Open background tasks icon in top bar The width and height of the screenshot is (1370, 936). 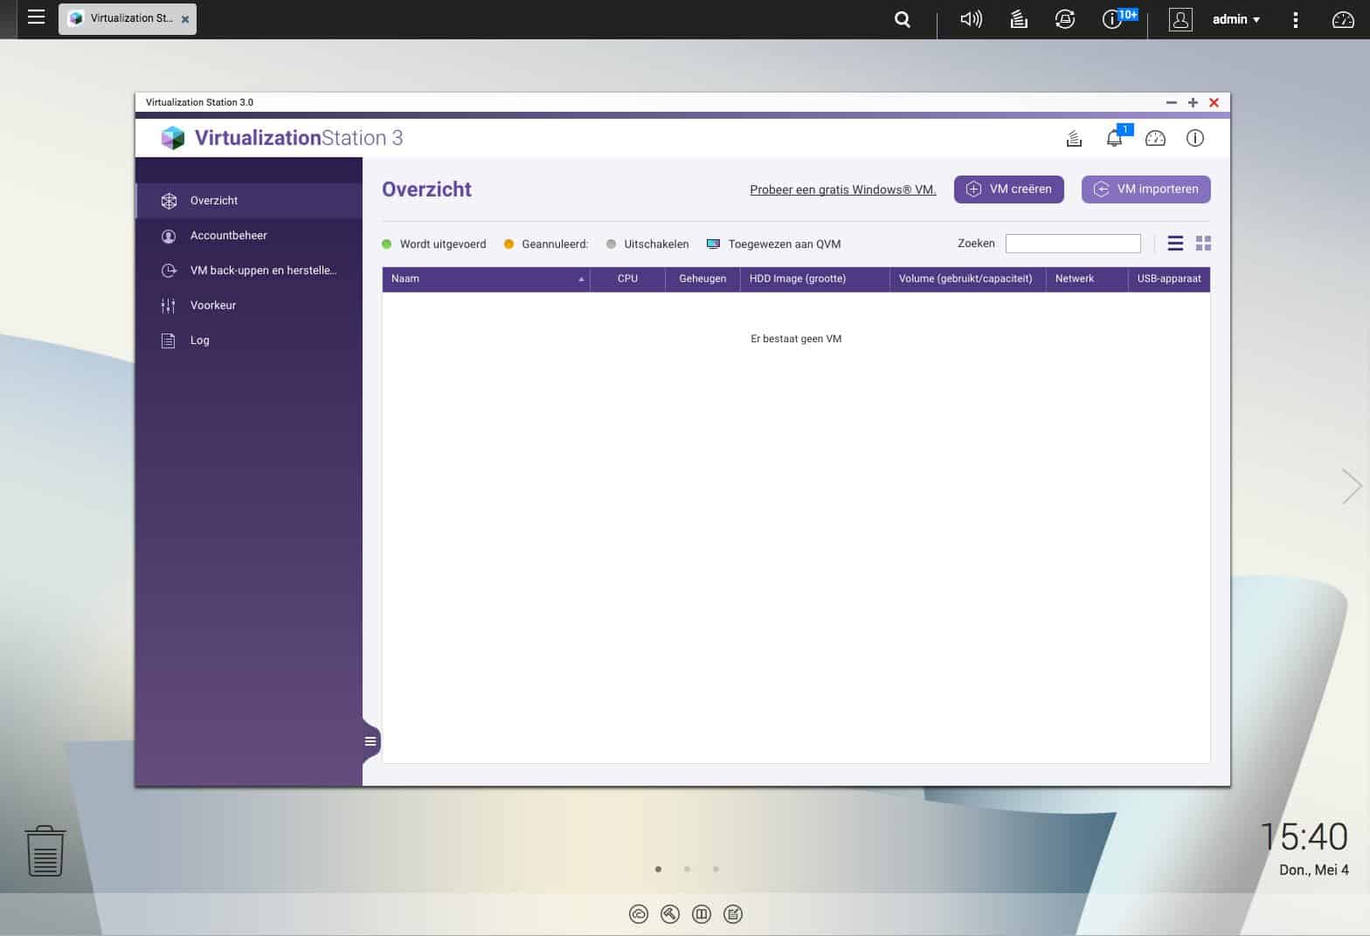[x=1019, y=19]
